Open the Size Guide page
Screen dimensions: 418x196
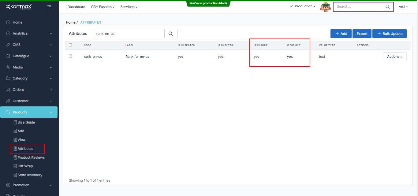click(x=26, y=122)
